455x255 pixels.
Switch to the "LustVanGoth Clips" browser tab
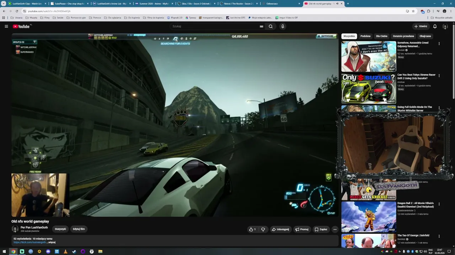[27, 4]
